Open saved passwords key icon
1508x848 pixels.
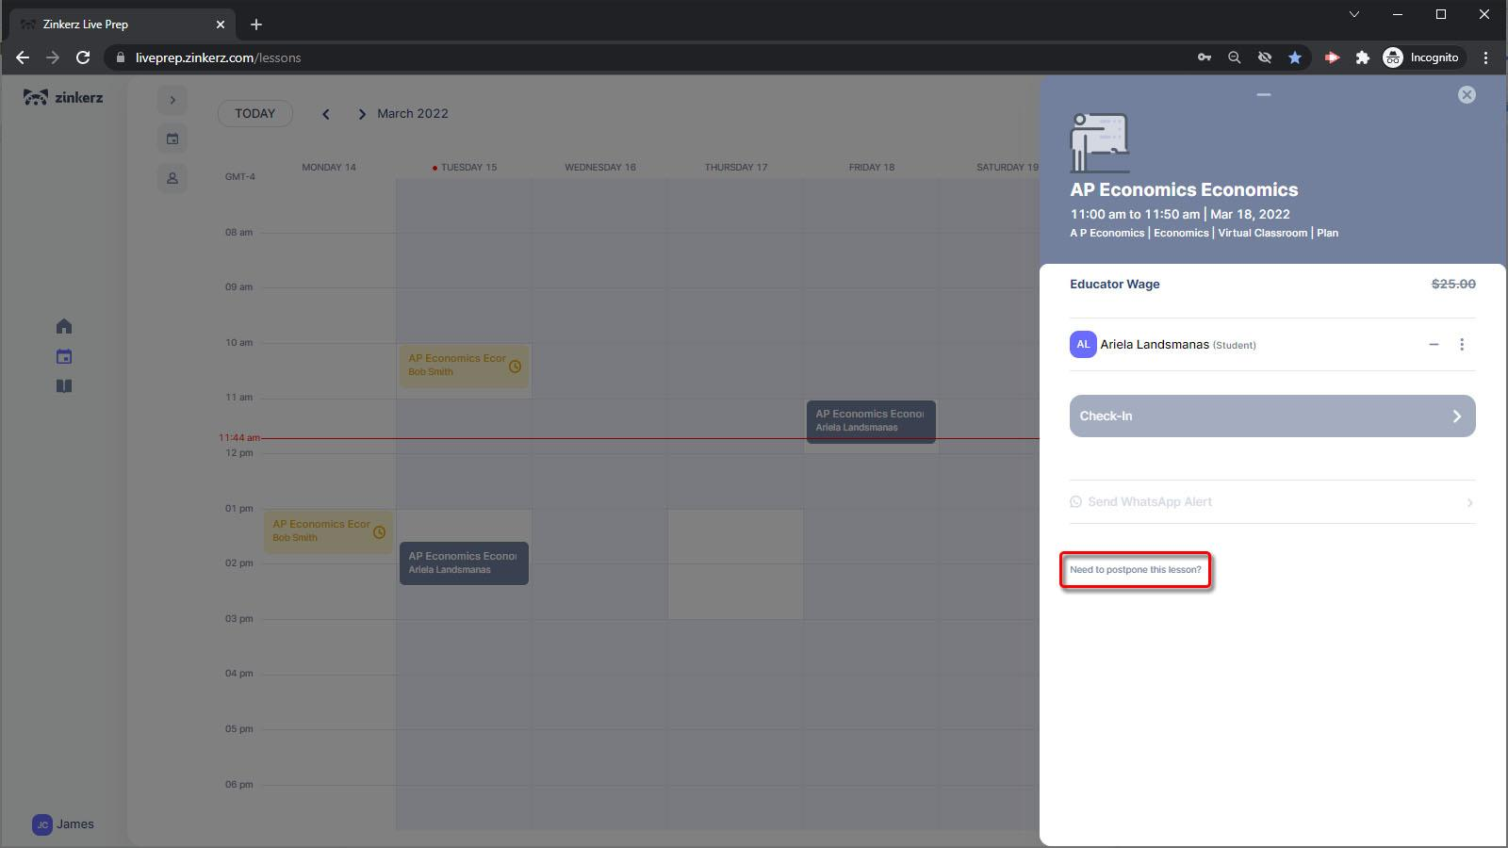click(1205, 57)
